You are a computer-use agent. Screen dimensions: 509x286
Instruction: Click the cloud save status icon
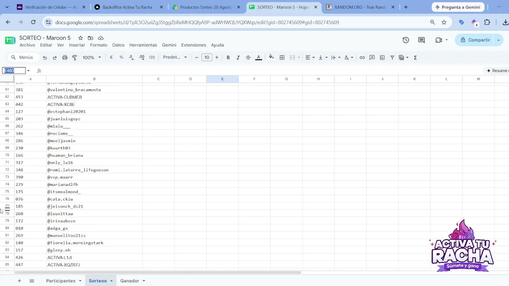click(x=101, y=38)
